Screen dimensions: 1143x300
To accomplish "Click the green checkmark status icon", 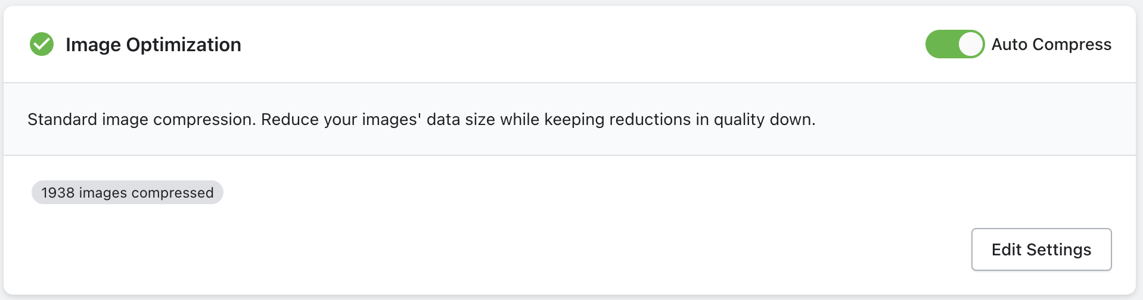I will coord(42,44).
